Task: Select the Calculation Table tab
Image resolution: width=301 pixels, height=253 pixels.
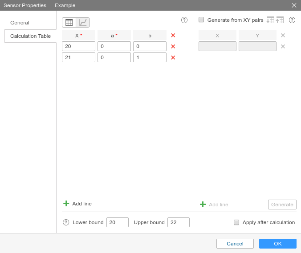Action: 30,36
